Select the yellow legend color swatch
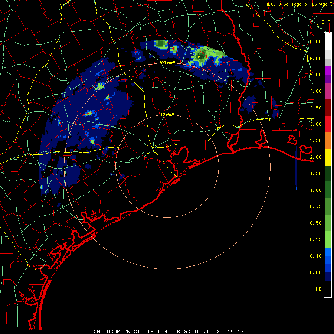This screenshot has width=334, height=334. (328, 157)
